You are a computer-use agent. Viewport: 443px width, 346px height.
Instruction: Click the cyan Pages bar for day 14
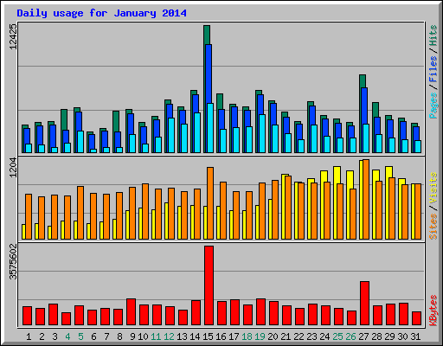tap(197, 132)
